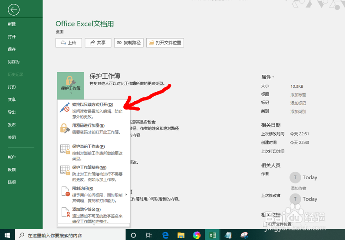The width and height of the screenshot is (345, 240).
Task: Click the grid lock icon for 保护工作簿结构
Action: [65, 170]
